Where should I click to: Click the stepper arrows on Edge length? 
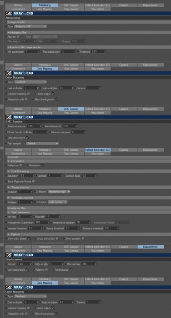[63, 264]
